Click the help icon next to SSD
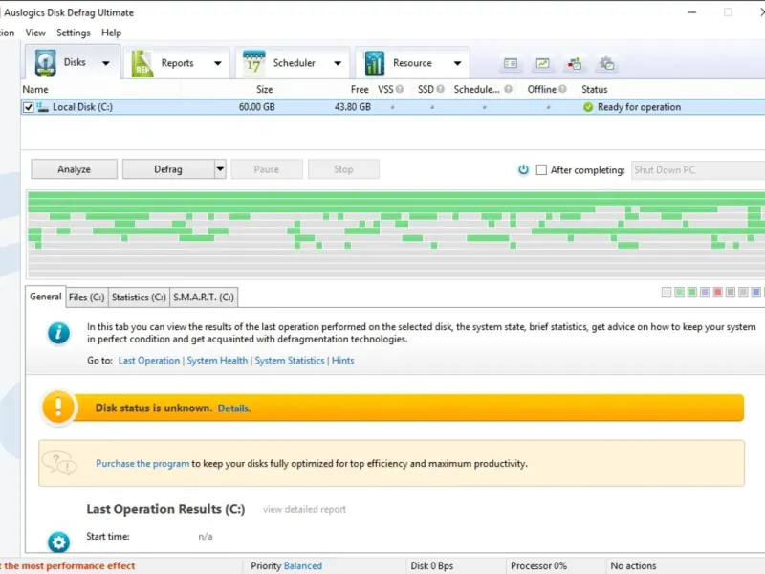 (x=440, y=89)
